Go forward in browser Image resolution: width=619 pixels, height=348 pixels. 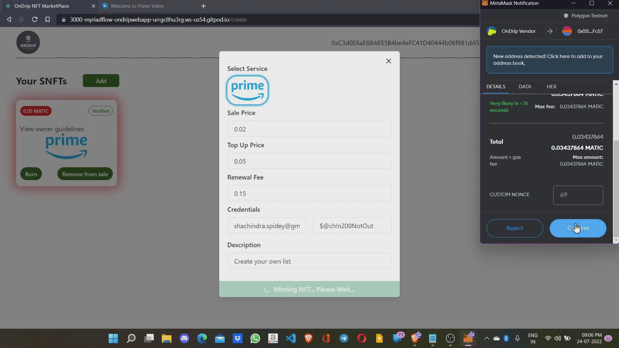pos(22,19)
